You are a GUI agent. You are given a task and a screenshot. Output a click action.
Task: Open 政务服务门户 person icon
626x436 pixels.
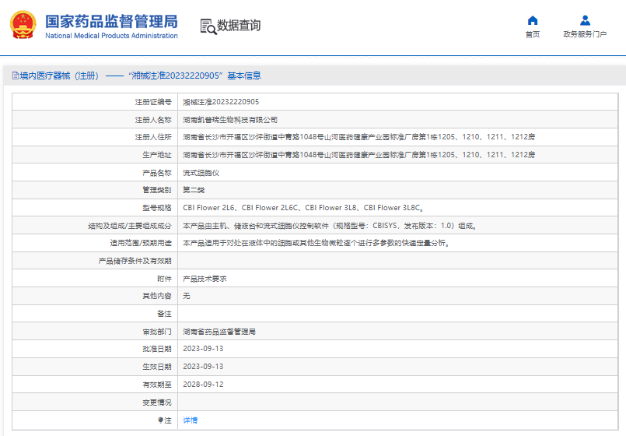coord(585,20)
